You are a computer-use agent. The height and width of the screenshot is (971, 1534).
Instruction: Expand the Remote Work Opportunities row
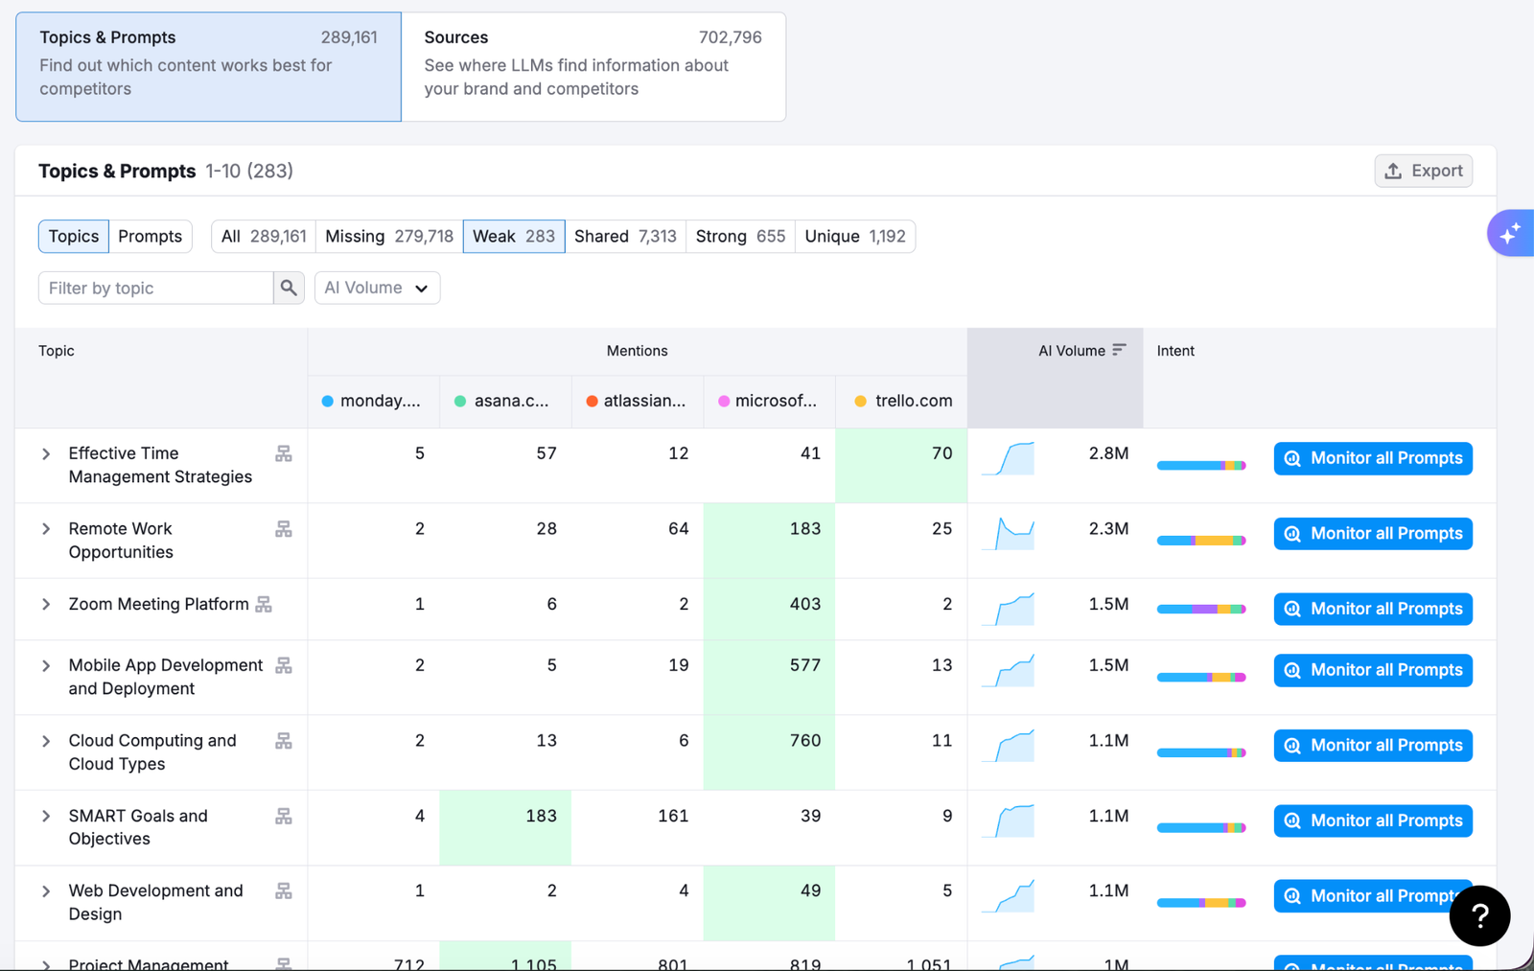(x=46, y=529)
